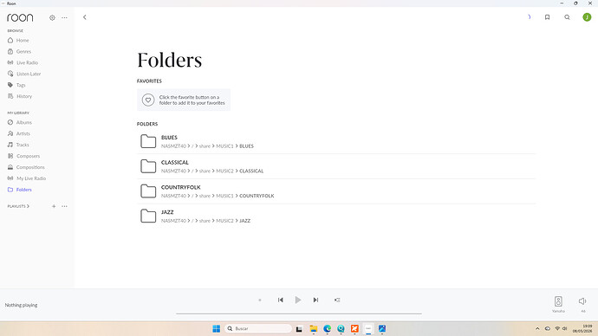Skip to next track

coord(315,300)
